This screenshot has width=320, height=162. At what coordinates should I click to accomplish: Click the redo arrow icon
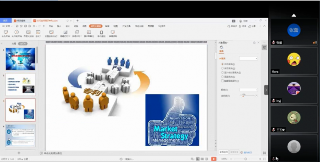40,26
